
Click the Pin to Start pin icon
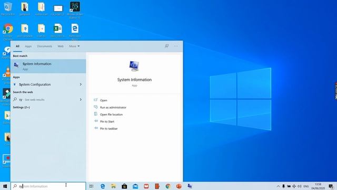pyautogui.click(x=96, y=121)
